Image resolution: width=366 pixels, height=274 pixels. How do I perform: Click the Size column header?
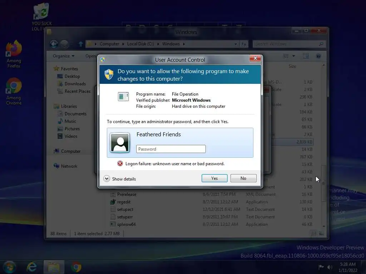[x=292, y=66]
